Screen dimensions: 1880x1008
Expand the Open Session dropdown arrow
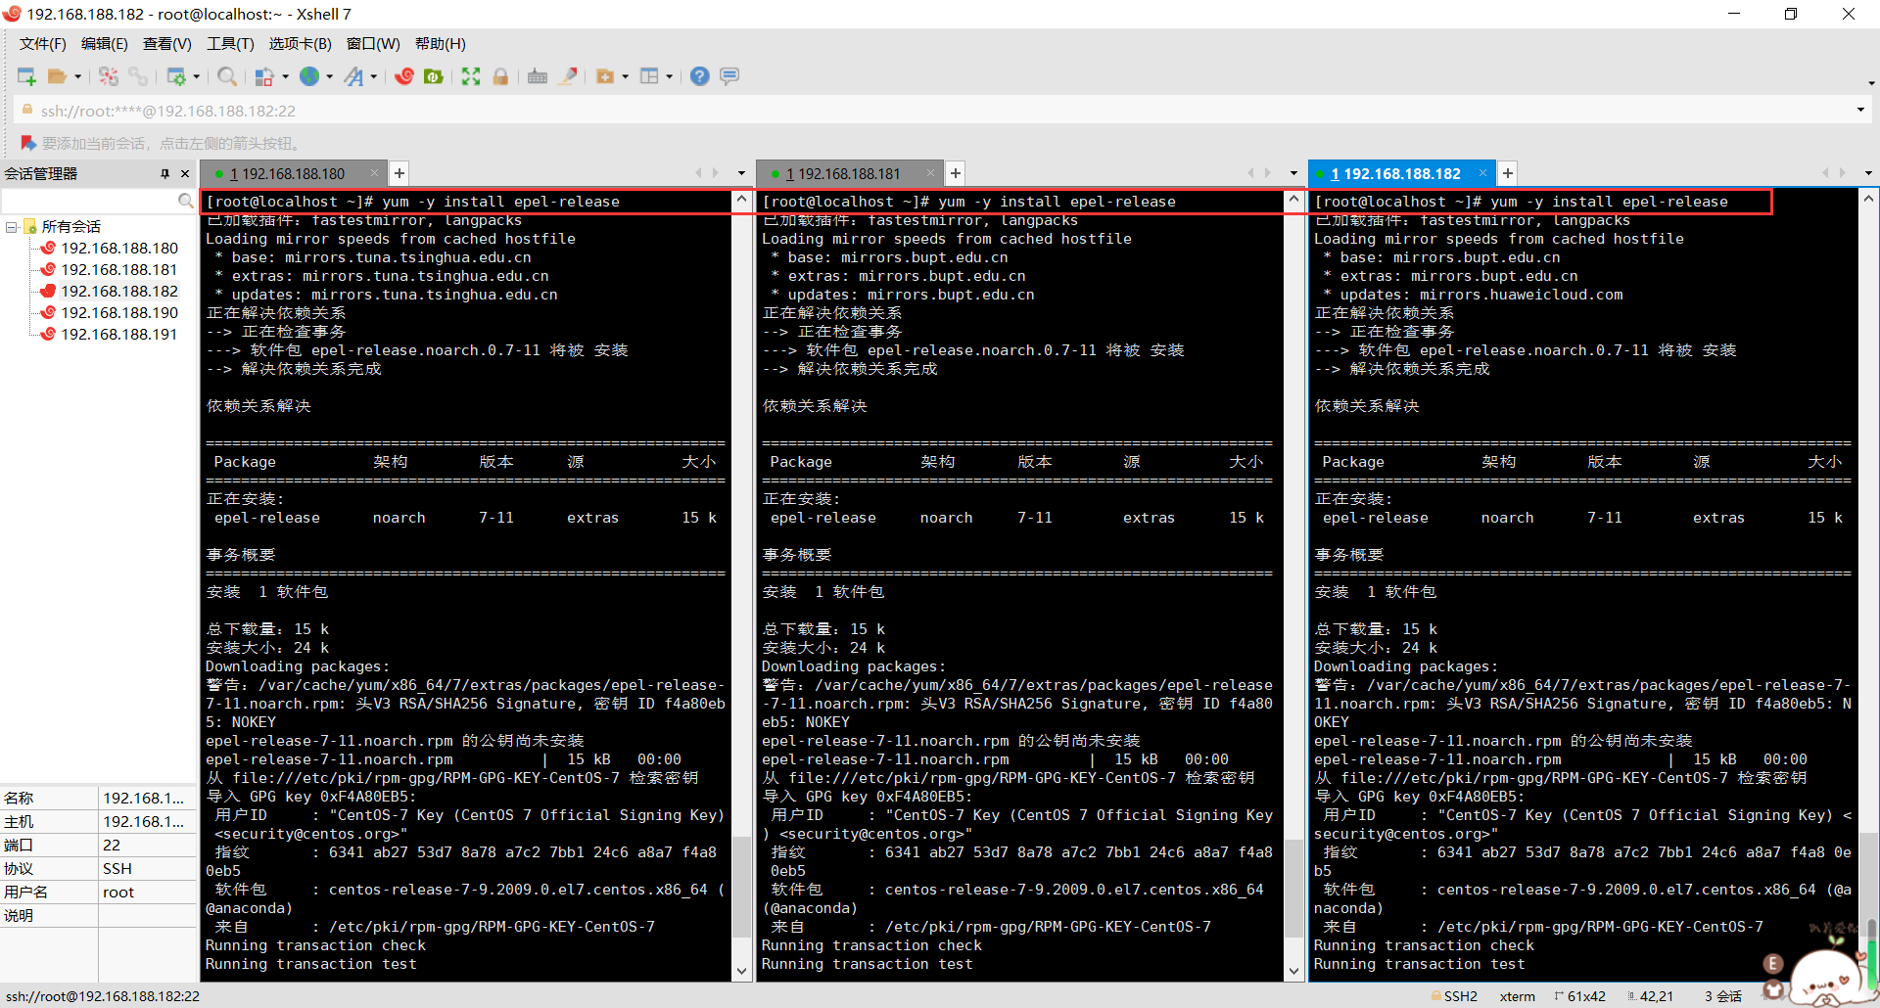77,76
